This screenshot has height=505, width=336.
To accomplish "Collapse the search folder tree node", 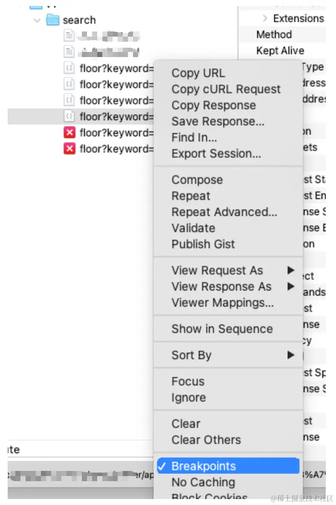I will (37, 20).
